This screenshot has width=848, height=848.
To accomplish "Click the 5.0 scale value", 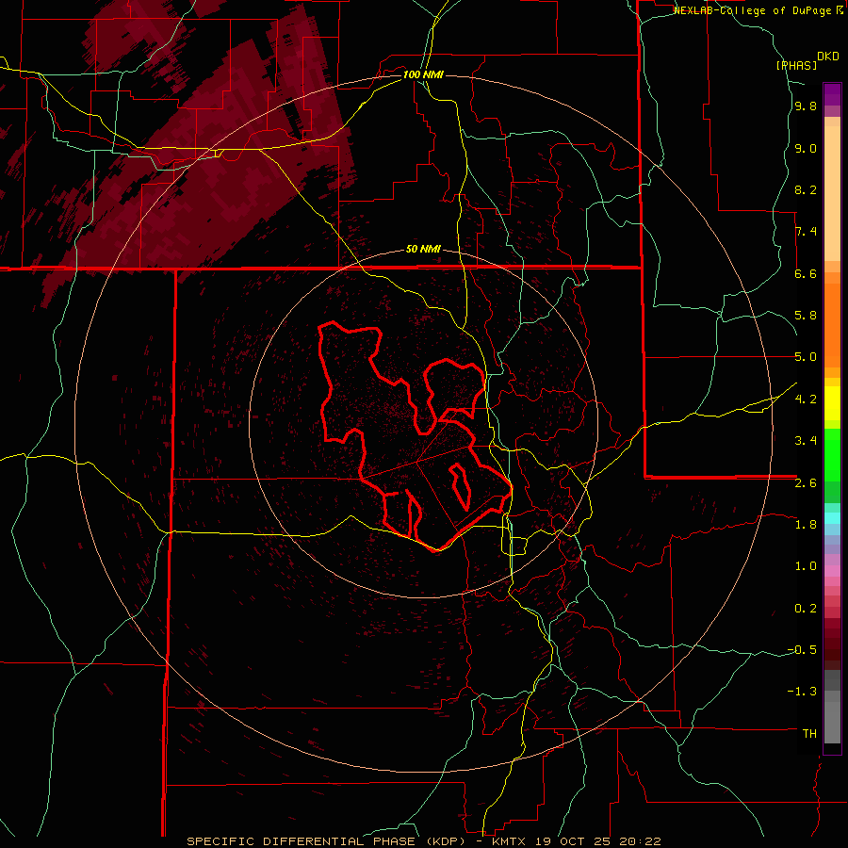I will (806, 357).
